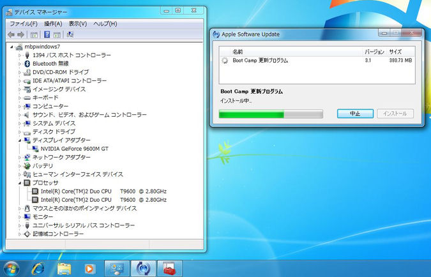
Task: Expand the システム デバイス node
Action: pos(20,123)
